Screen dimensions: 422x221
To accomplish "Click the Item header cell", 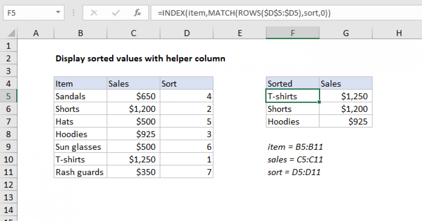I will [x=80, y=83].
